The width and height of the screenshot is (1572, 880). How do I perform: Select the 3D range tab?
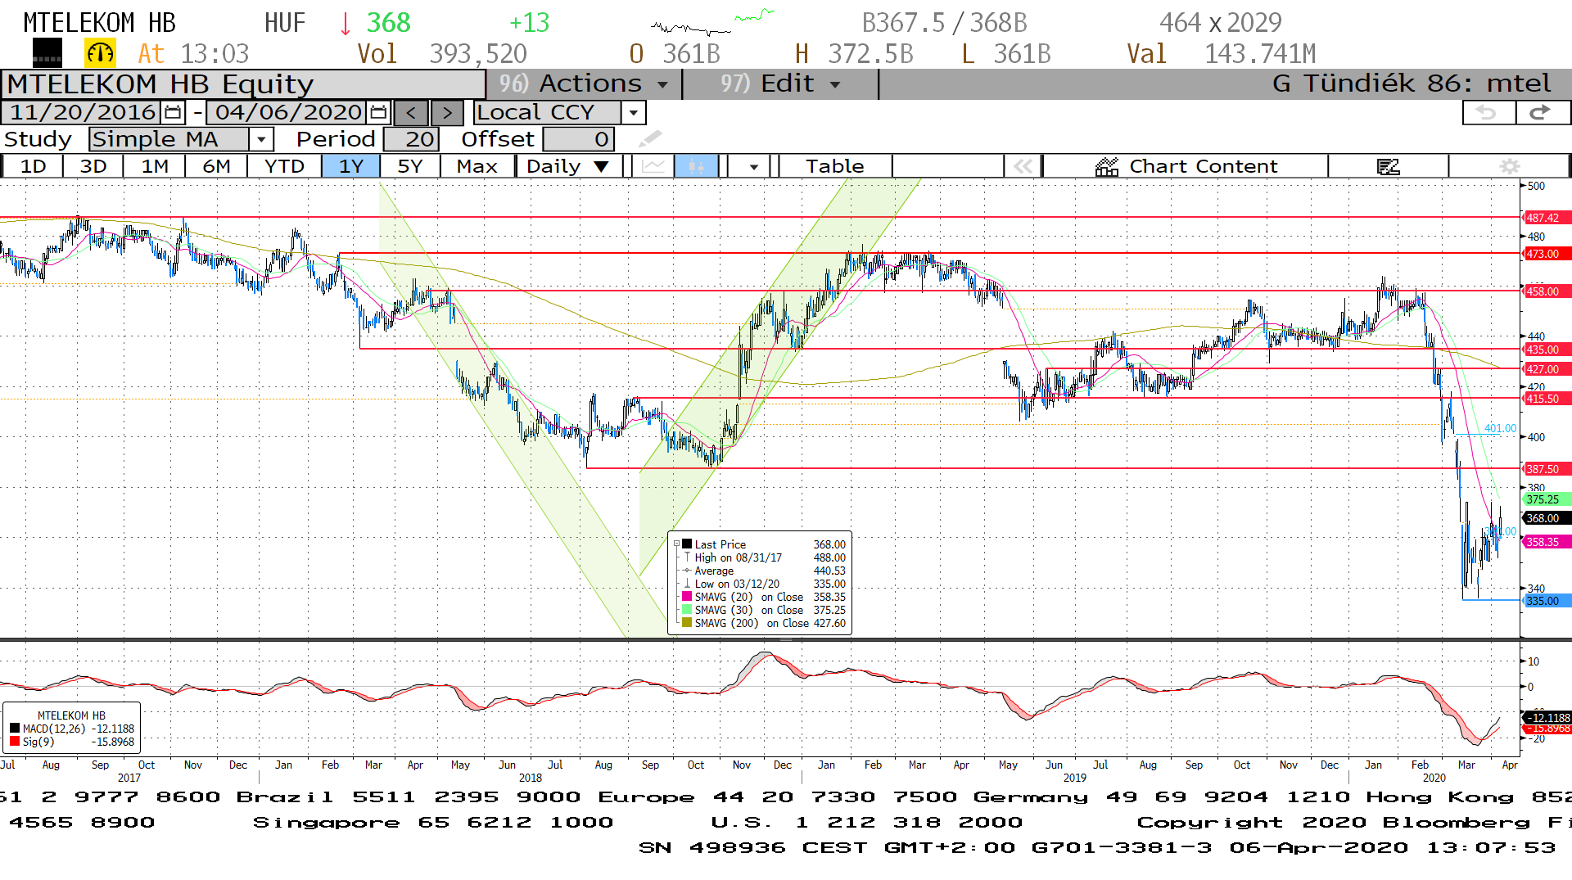coord(93,166)
